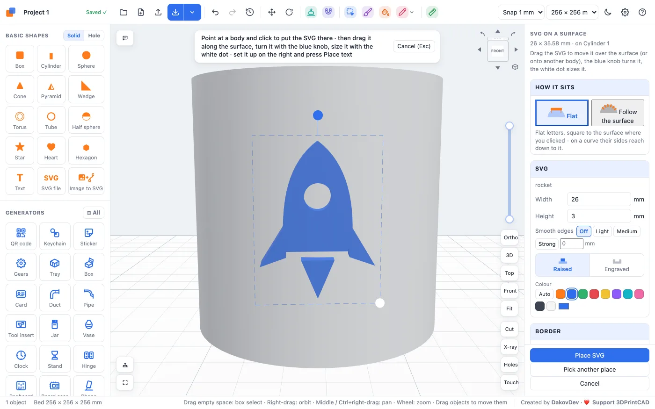Click Cancel (Esc) in the hint

coord(414,46)
